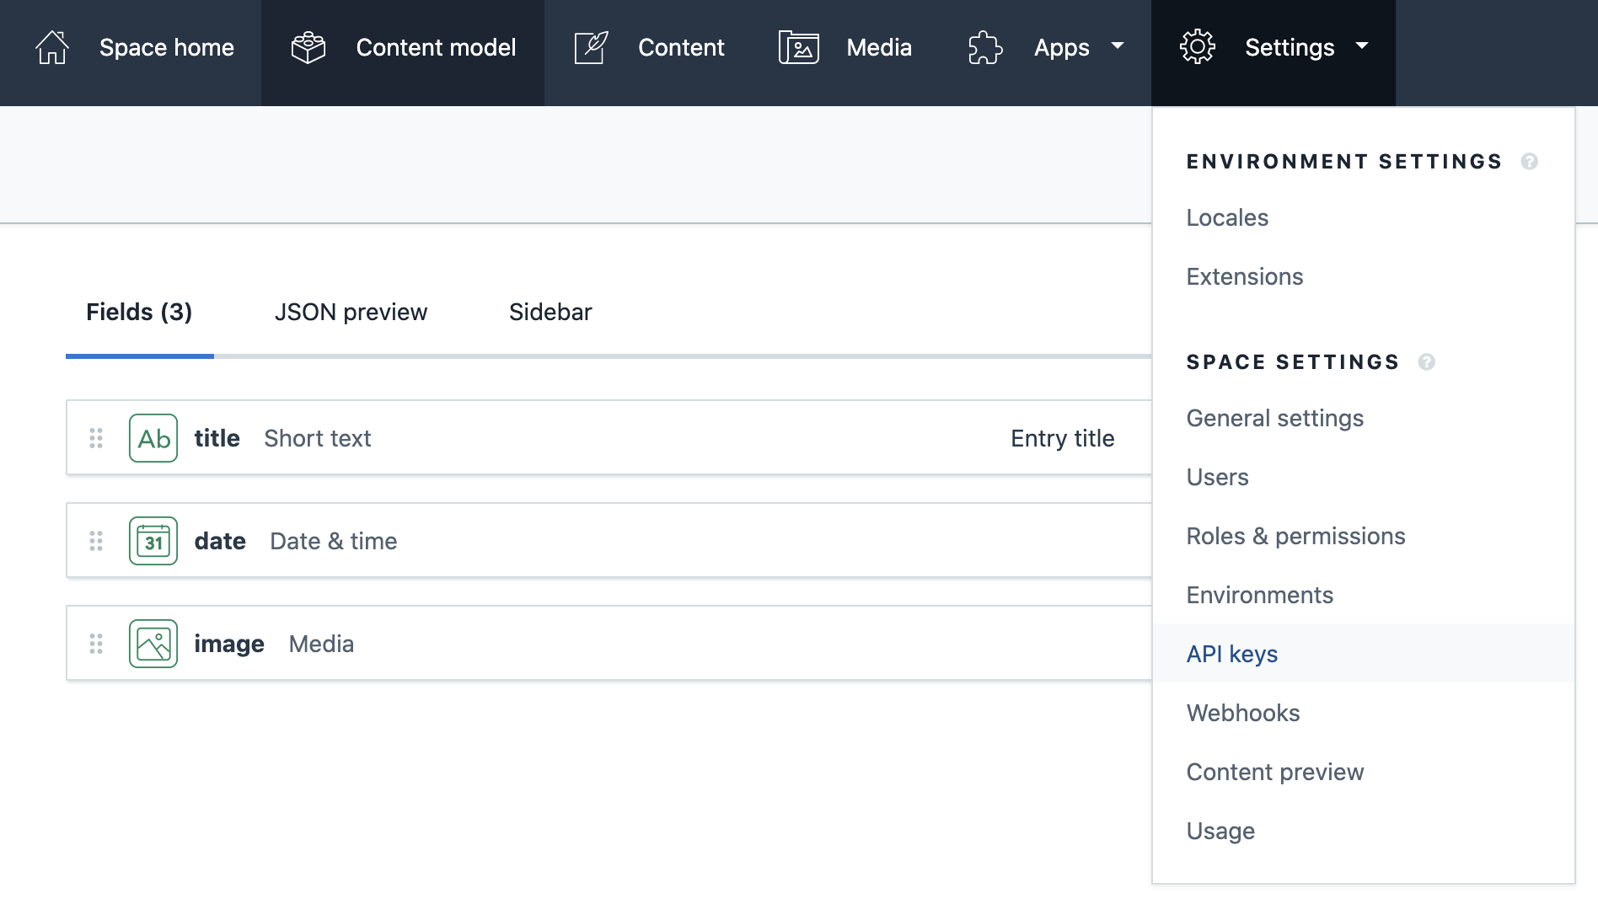Viewport: 1598px width, 920px height.
Task: Grab the drag handle on the title field
Action: point(96,438)
